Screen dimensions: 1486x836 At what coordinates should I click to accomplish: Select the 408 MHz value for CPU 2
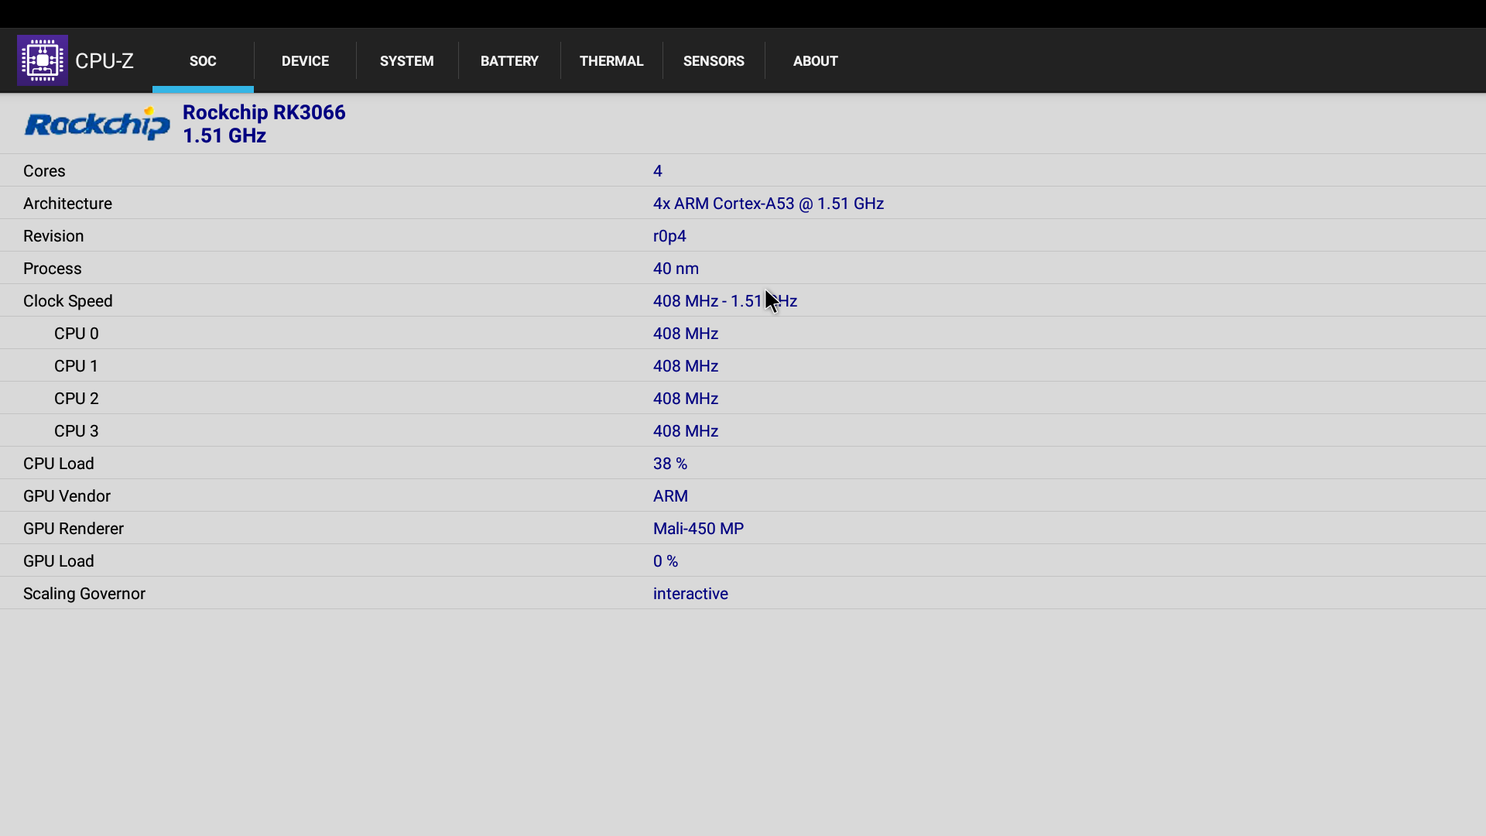point(686,399)
